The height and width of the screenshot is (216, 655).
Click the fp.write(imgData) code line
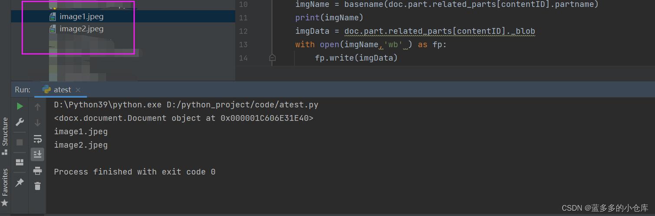click(x=356, y=58)
